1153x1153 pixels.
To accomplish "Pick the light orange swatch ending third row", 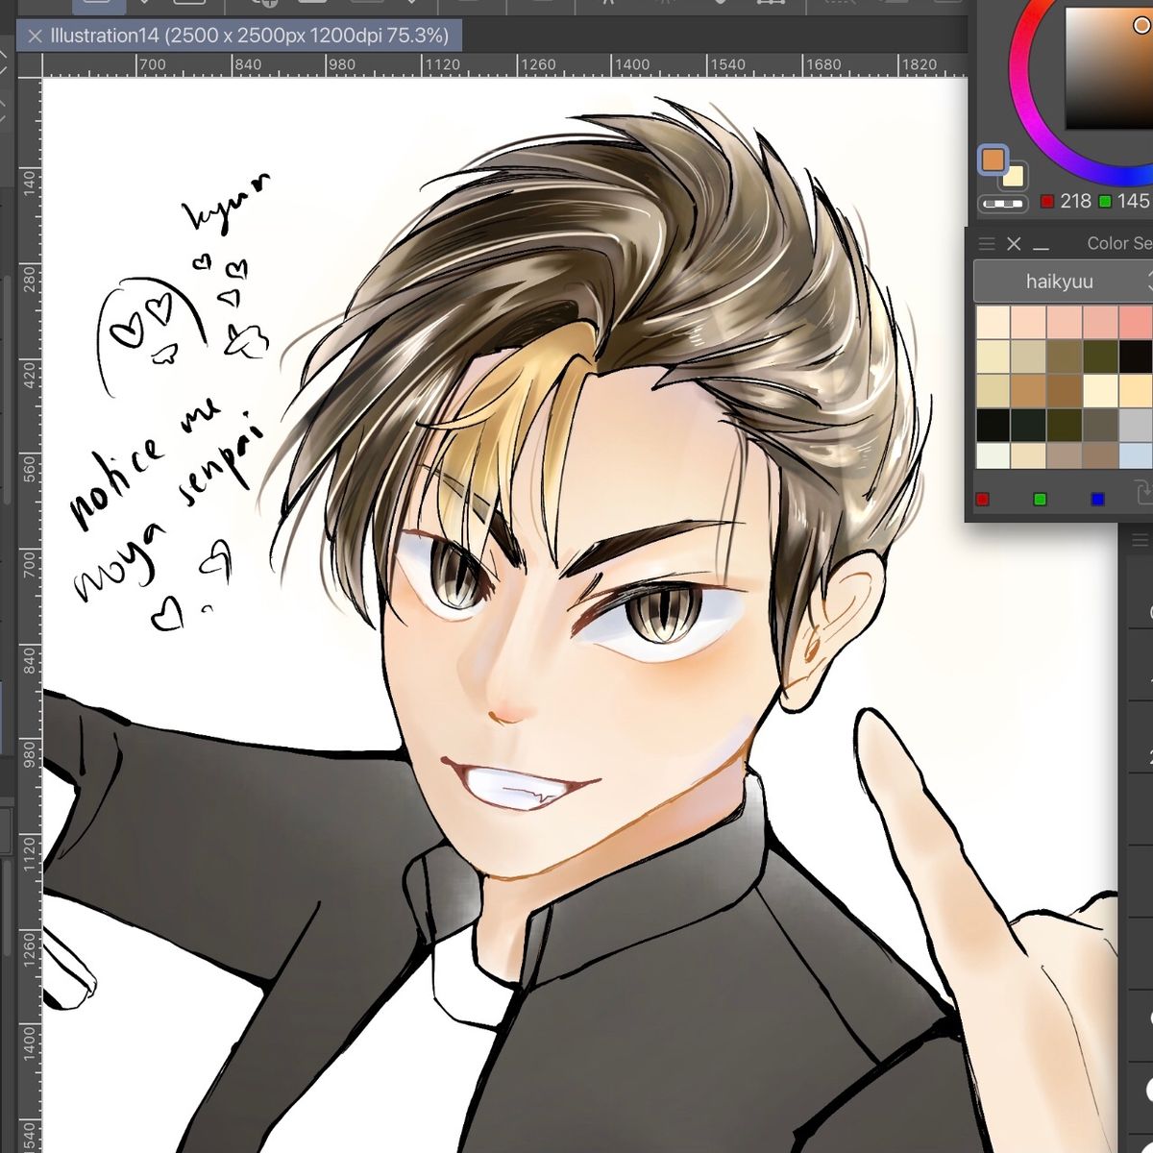I will (1135, 390).
